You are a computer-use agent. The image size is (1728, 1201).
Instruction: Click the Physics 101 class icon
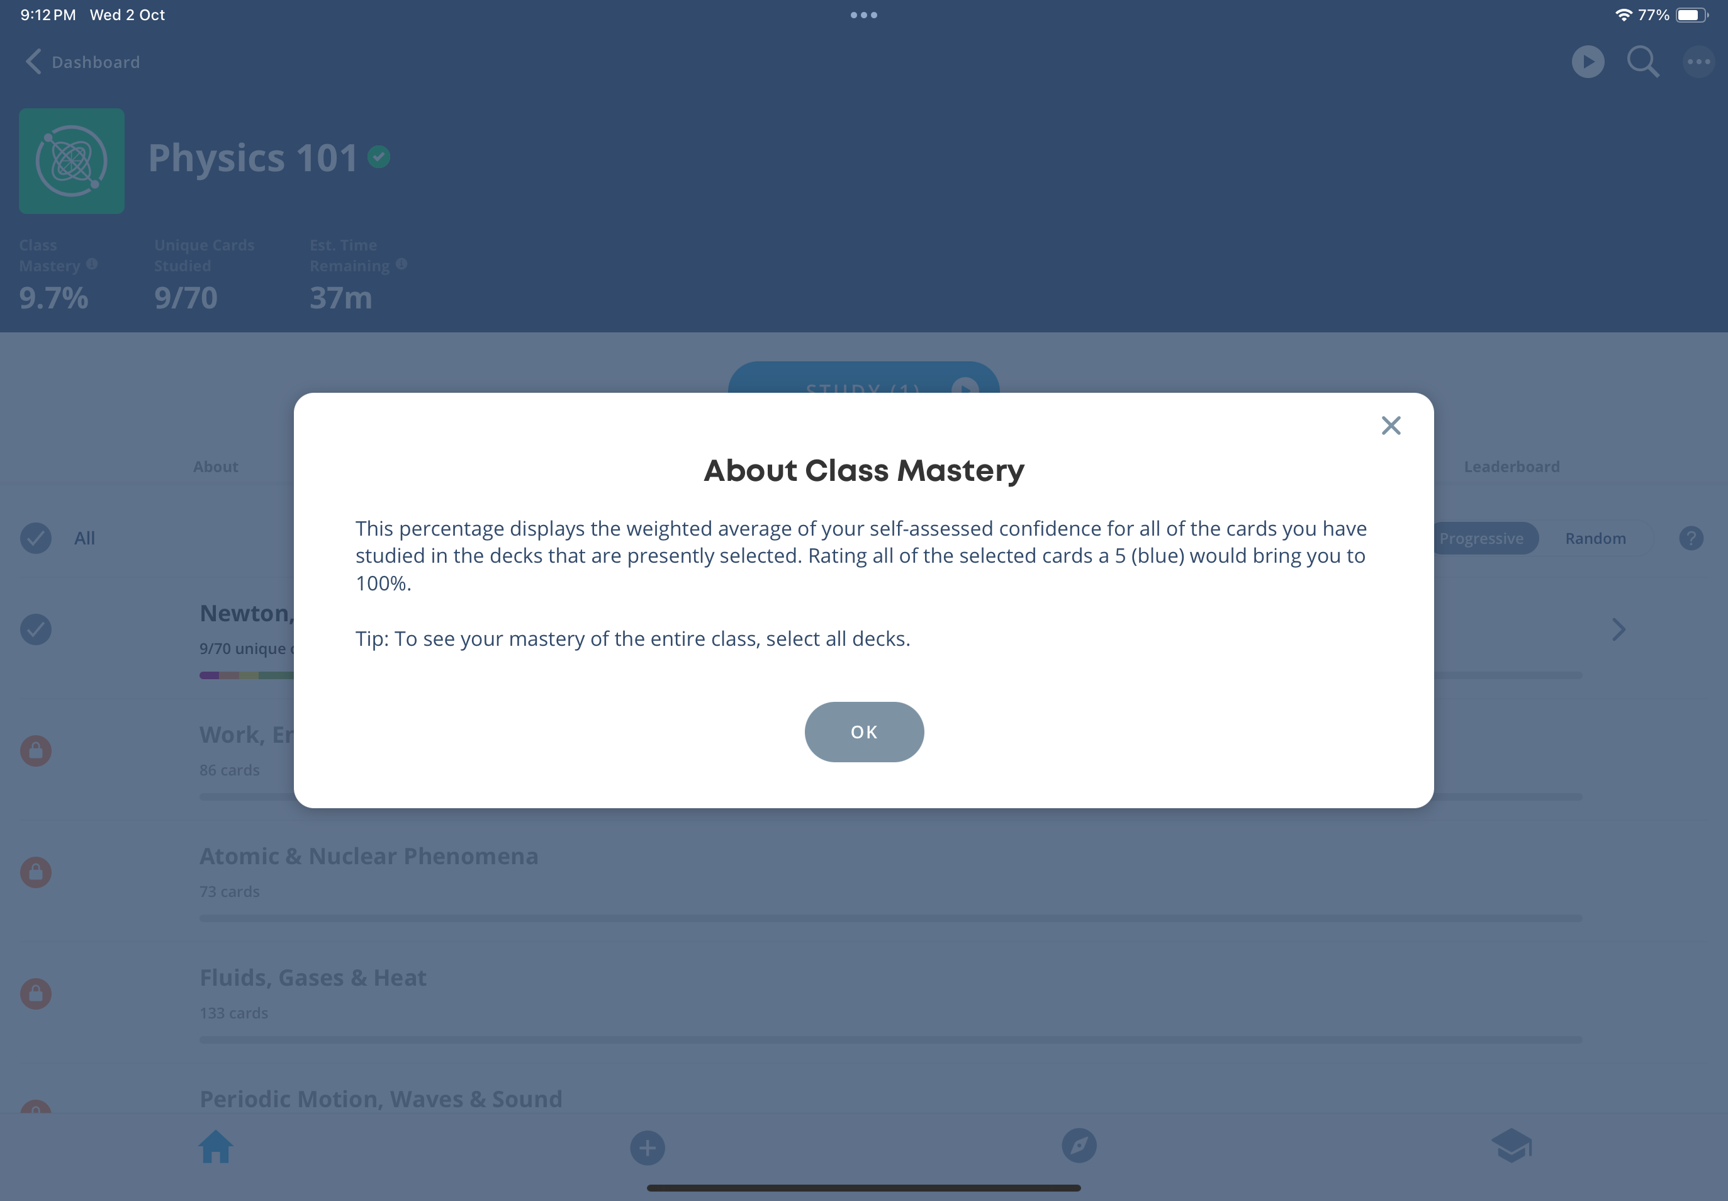pyautogui.click(x=72, y=161)
